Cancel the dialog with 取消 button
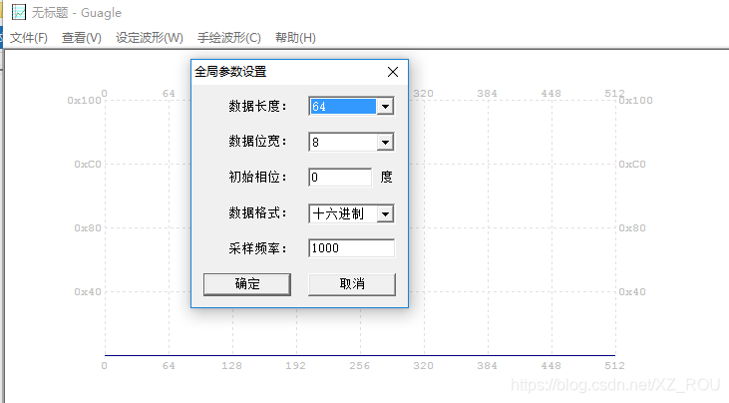This screenshot has height=403, width=729. [352, 284]
